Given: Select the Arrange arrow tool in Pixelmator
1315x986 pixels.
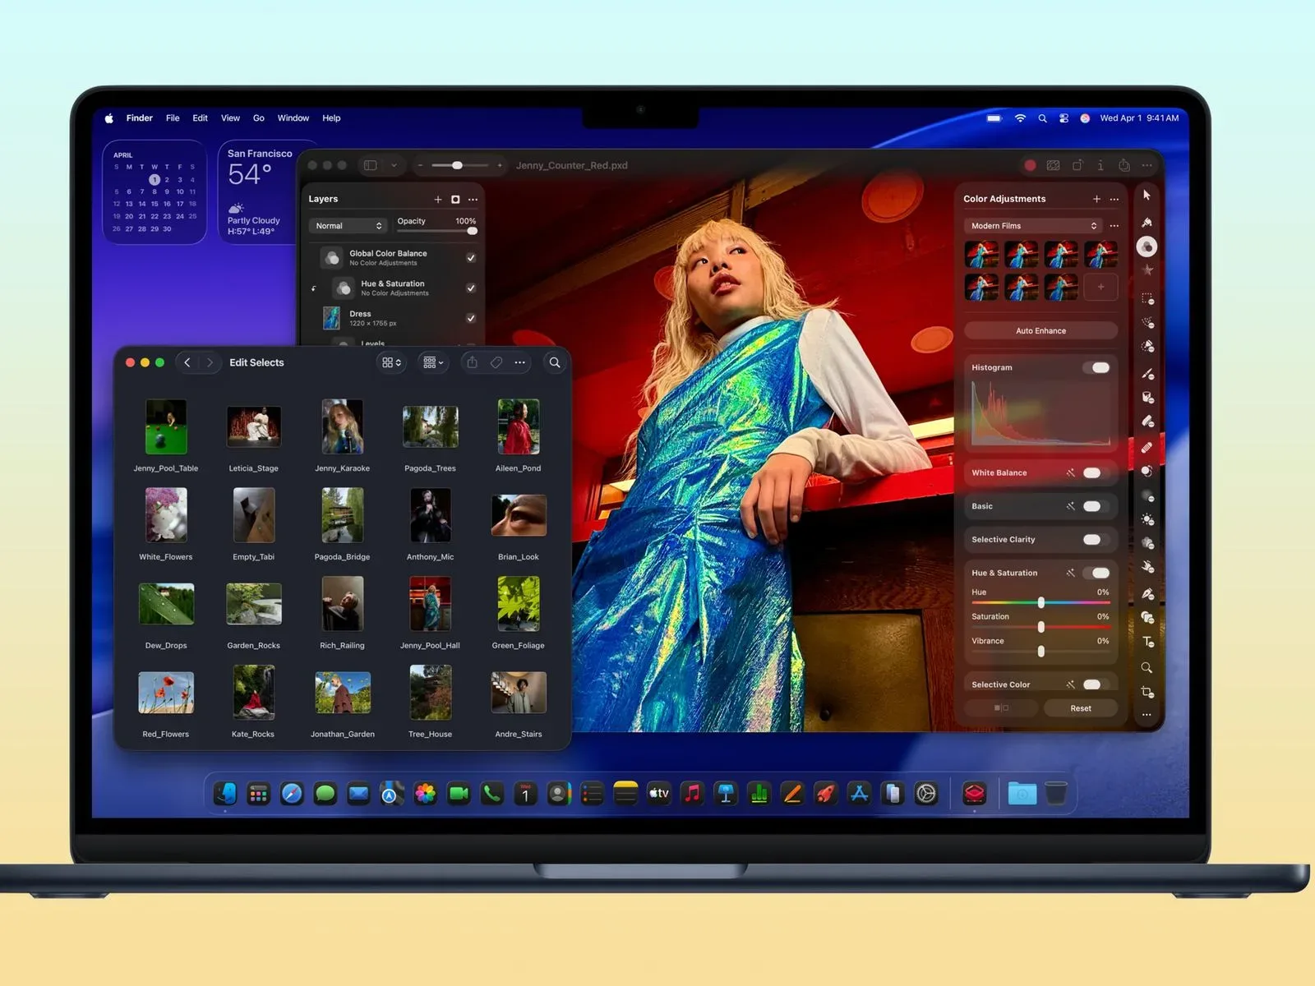Looking at the screenshot, I should point(1147,196).
